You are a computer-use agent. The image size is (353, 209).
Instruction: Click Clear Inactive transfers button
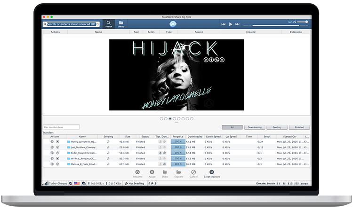[212, 174]
